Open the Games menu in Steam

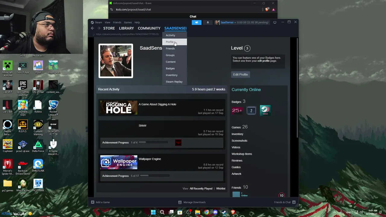point(128,22)
